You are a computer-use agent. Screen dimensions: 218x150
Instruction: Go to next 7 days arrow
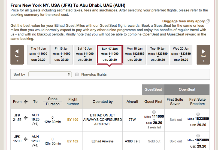pyautogui.click(x=203, y=55)
